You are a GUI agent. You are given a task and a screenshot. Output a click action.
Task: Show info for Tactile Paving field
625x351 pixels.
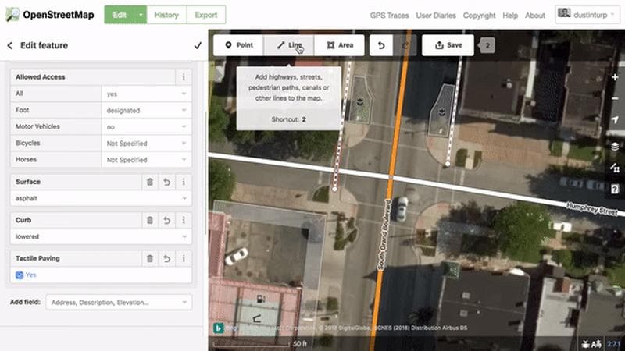point(184,258)
